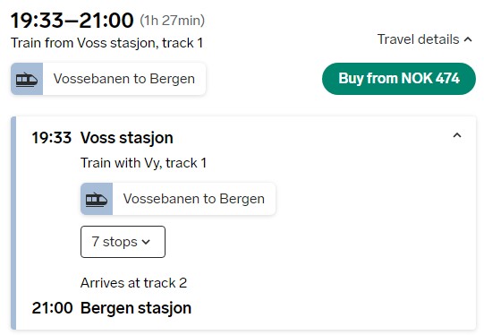
Task: Click the 21:00 arrival time in the card
Action: [x=52, y=308]
